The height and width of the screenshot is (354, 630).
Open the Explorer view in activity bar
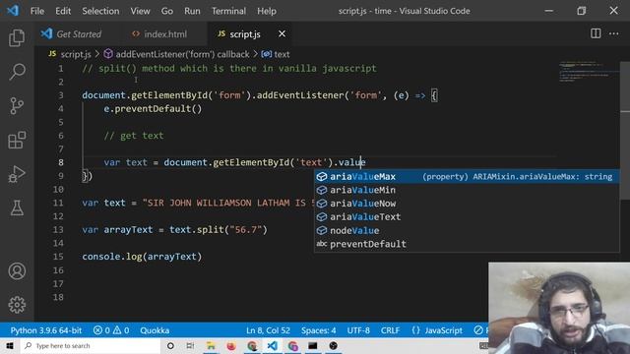point(17,37)
